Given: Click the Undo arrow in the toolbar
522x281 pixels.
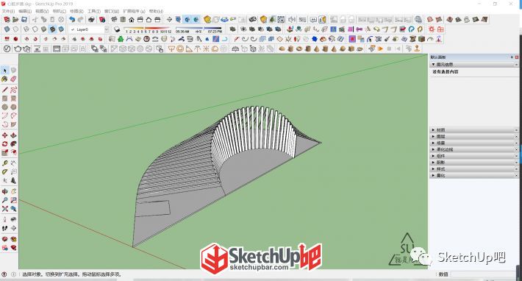Looking at the screenshot, I should coord(72,20).
